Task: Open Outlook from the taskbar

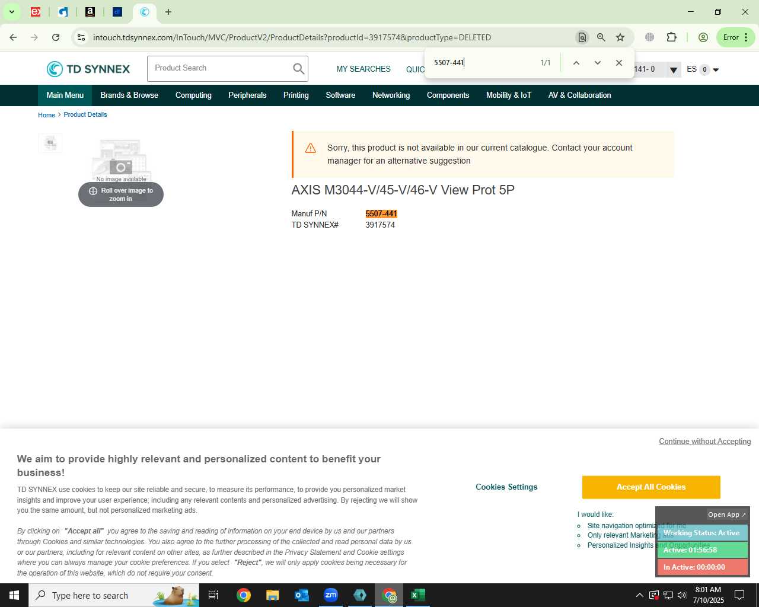Action: [302, 595]
